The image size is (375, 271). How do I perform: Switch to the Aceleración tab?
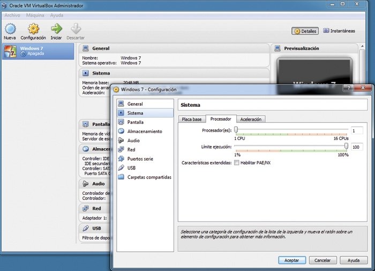coord(251,119)
